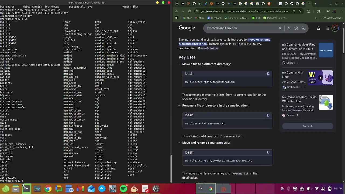The image size is (345, 194).
Task: Open the terminal icon in the dock
Action: (x=26, y=189)
